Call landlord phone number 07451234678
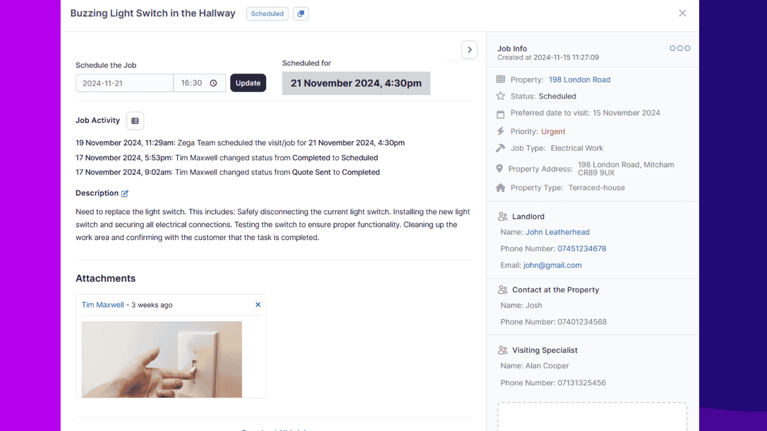This screenshot has width=767, height=431. [582, 249]
